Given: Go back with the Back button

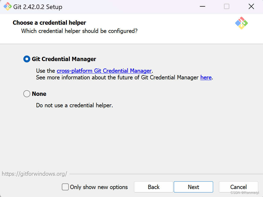Looking at the screenshot, I should (153, 187).
